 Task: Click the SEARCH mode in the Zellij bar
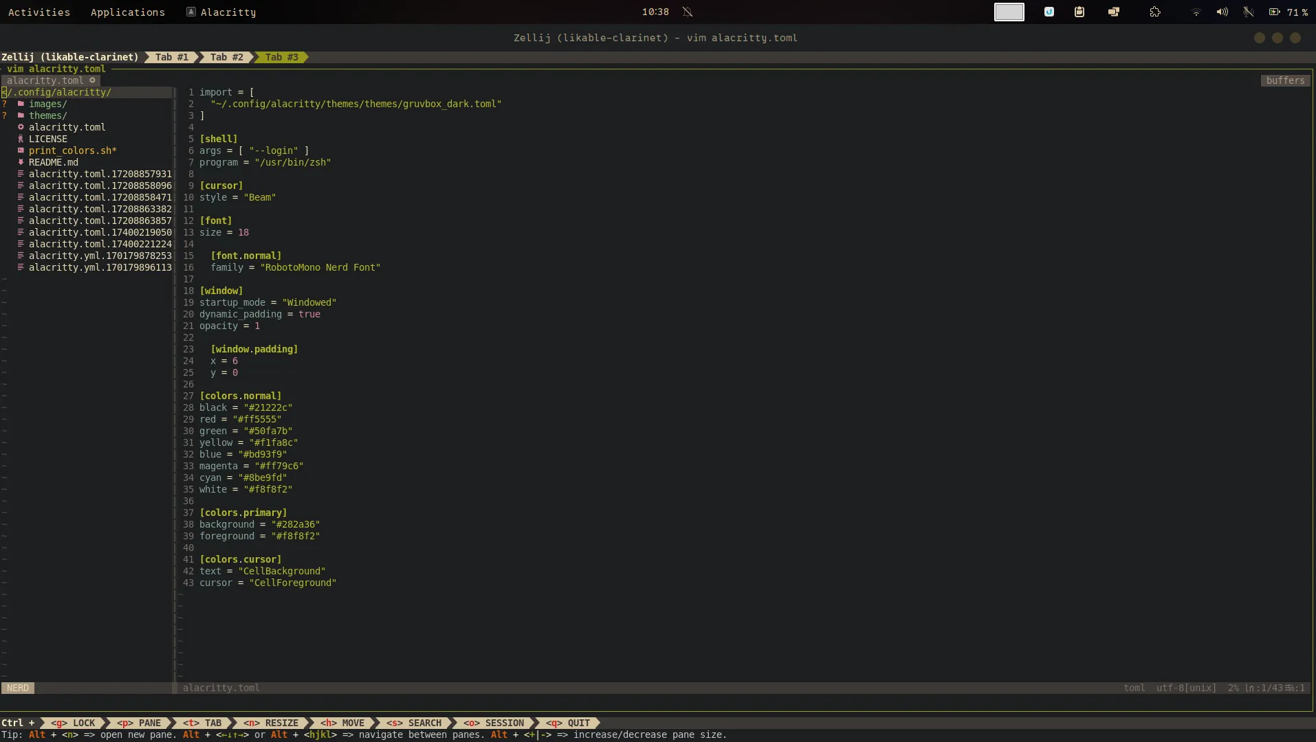(x=414, y=723)
